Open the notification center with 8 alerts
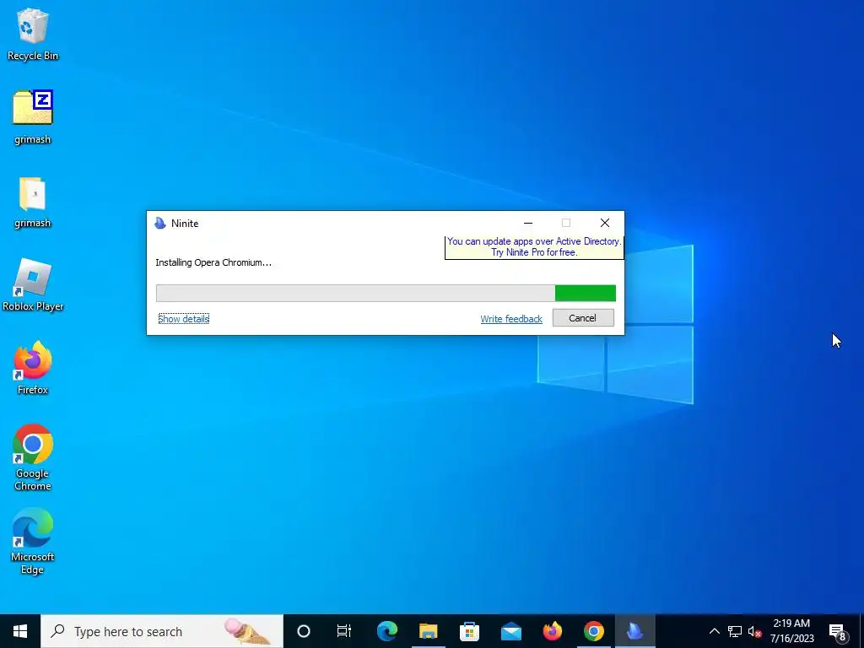The width and height of the screenshot is (864, 648). (838, 631)
